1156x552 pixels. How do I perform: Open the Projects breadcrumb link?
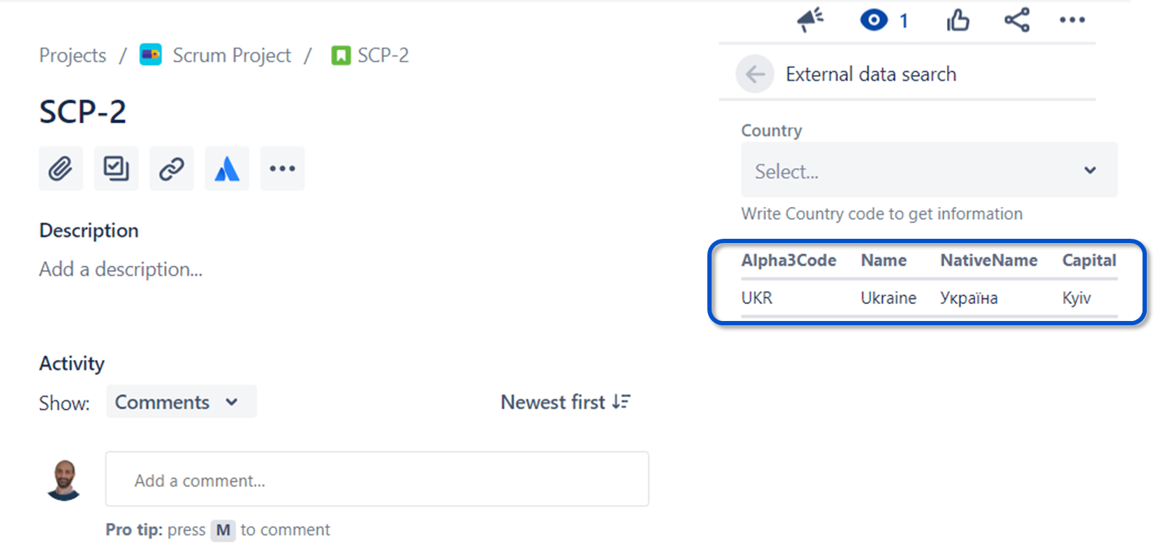72,55
